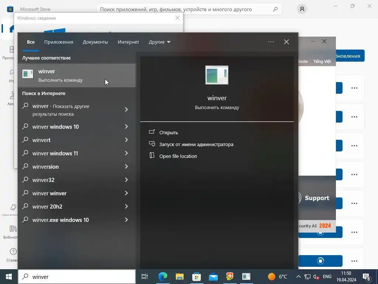Screen dimensions: 378x284
Task: Click Tiếng Việt link in background window
Action: [x=322, y=61]
